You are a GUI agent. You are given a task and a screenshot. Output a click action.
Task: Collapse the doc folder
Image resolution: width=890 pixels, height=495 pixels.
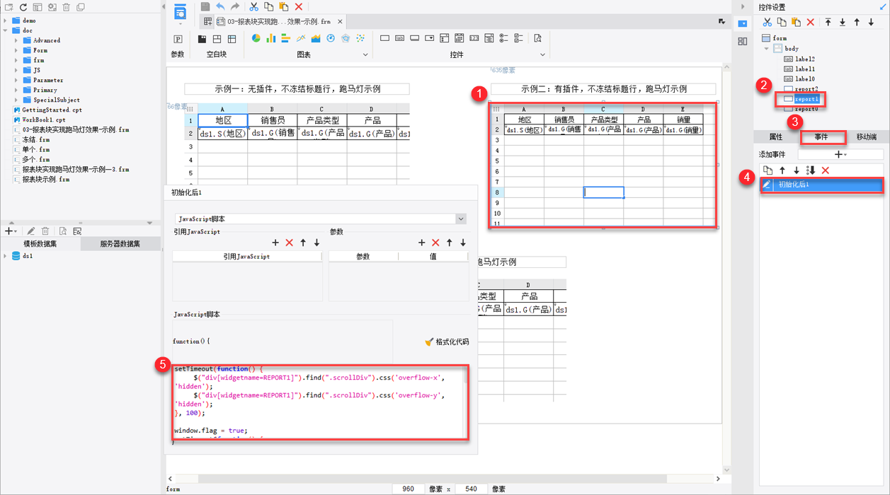6,30
